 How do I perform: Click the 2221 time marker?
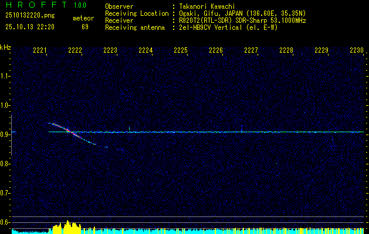pos(40,51)
